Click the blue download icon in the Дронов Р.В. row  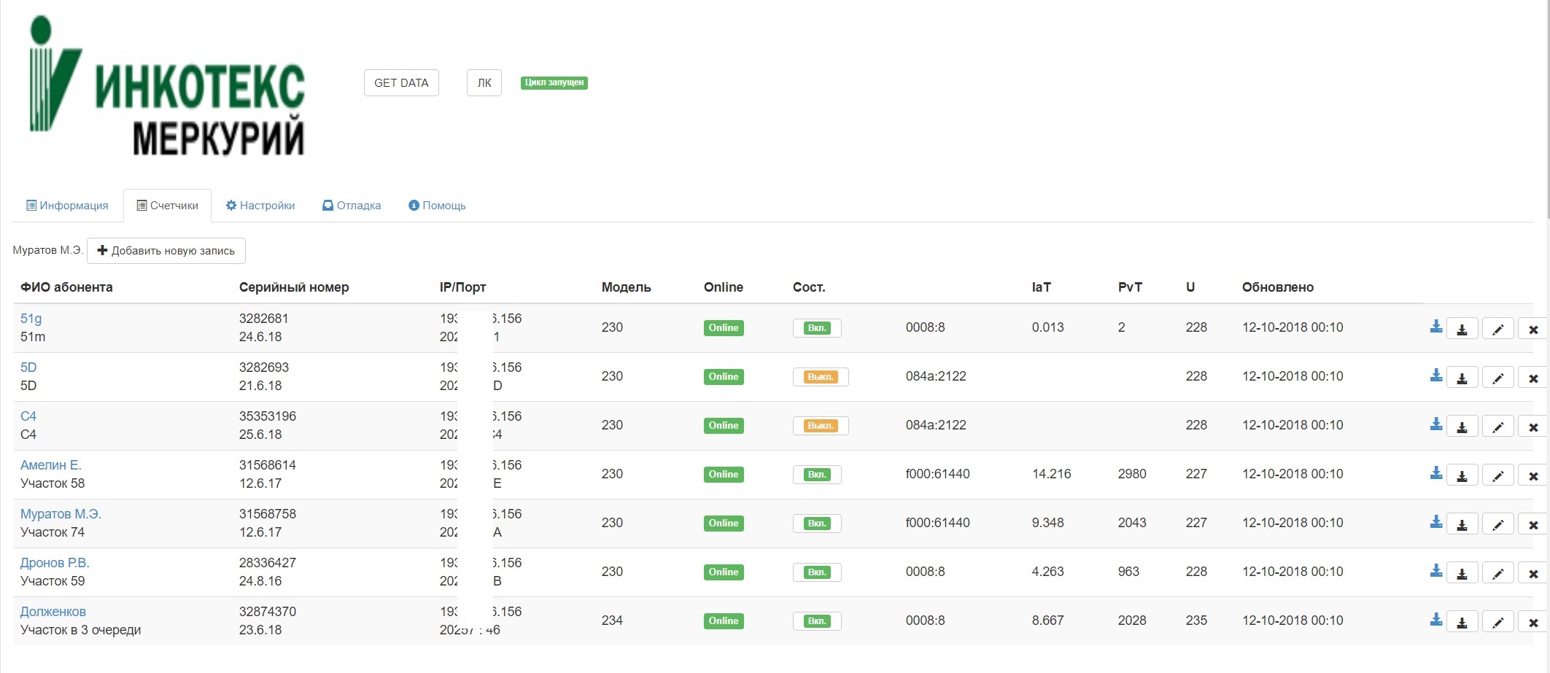click(1435, 571)
